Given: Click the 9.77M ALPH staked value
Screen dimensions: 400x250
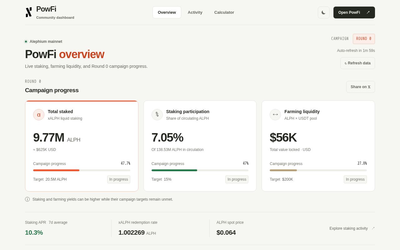Looking at the screenshot, I should coord(57,137).
